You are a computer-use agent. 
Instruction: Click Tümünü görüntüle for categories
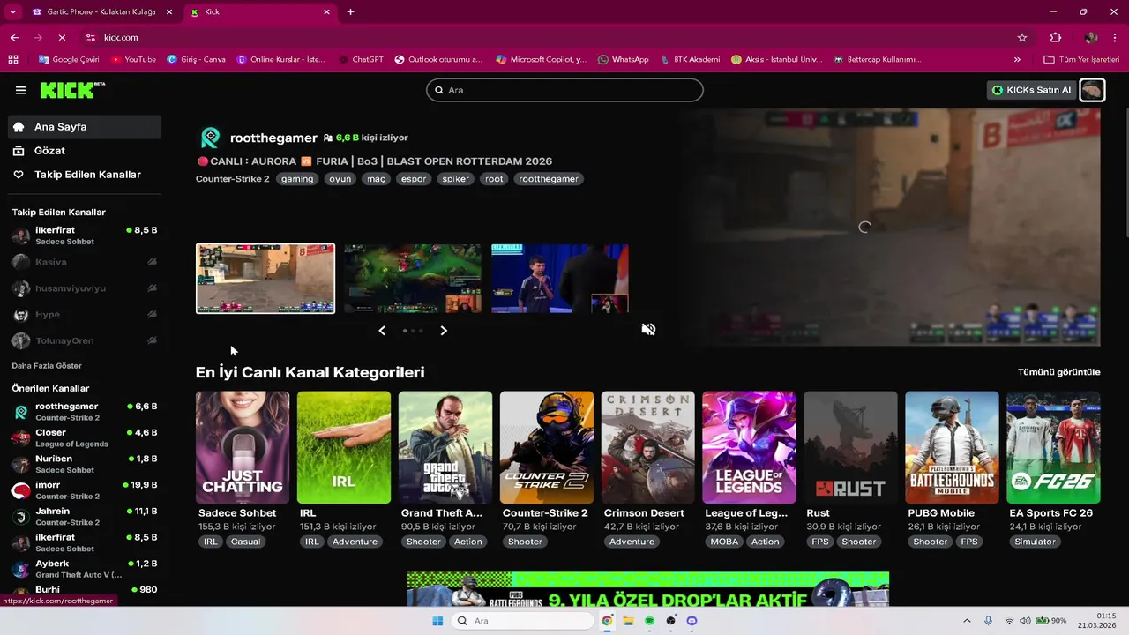pyautogui.click(x=1058, y=372)
